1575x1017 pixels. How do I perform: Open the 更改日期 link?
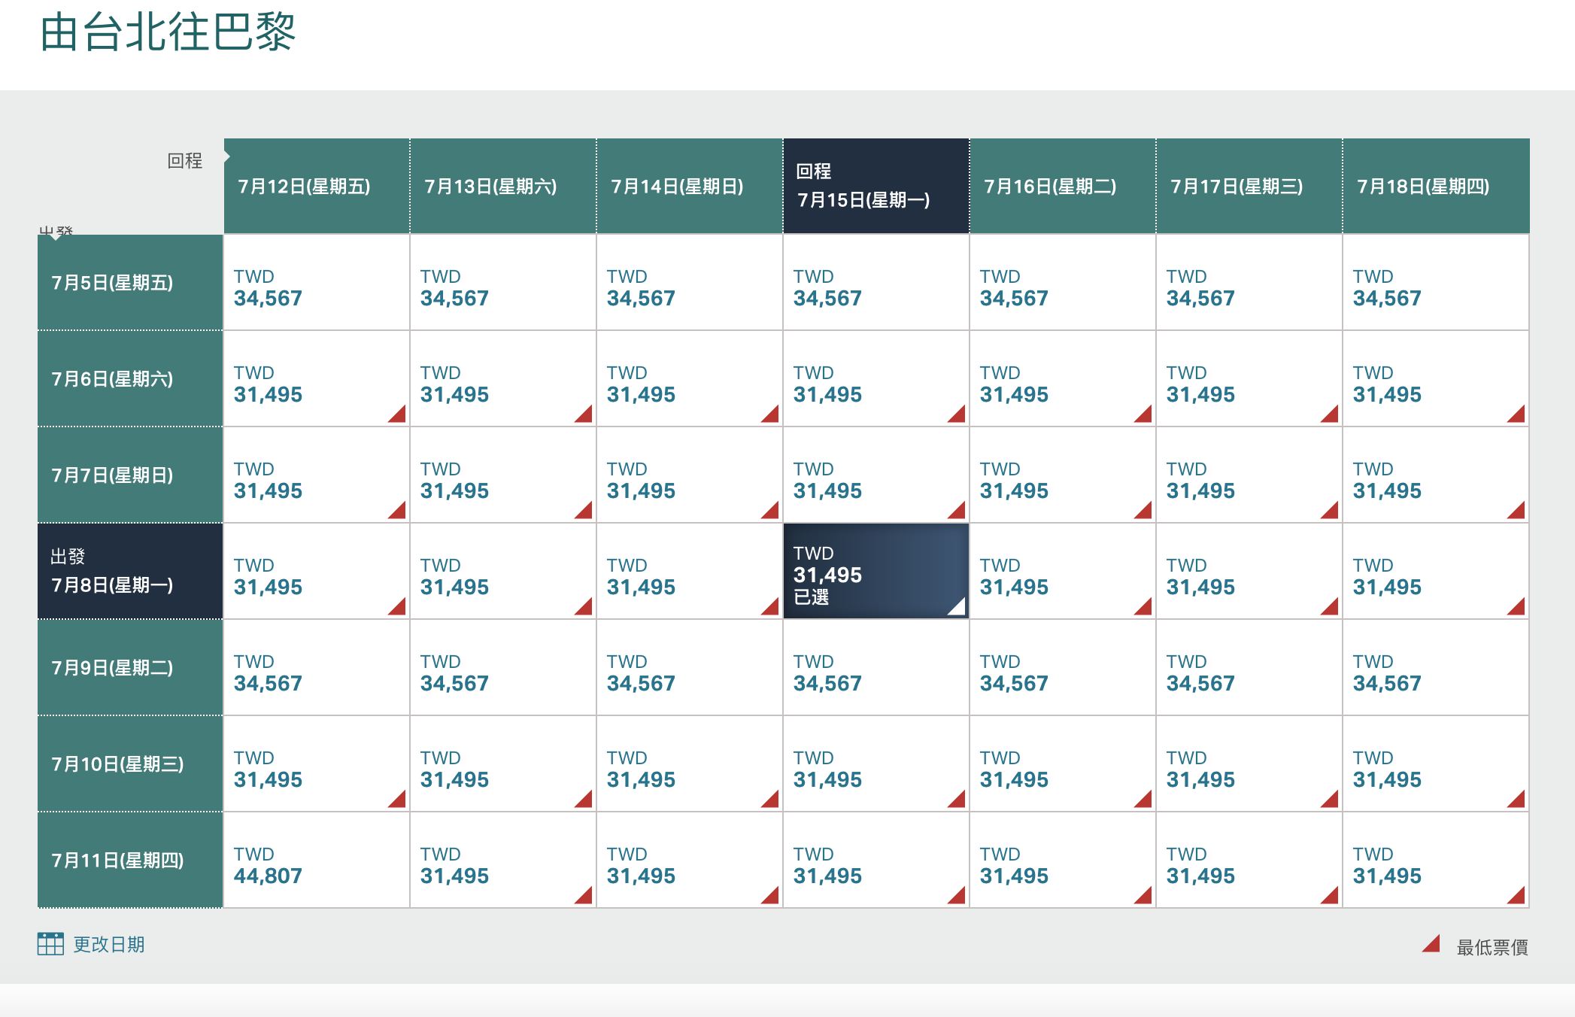[x=108, y=945]
